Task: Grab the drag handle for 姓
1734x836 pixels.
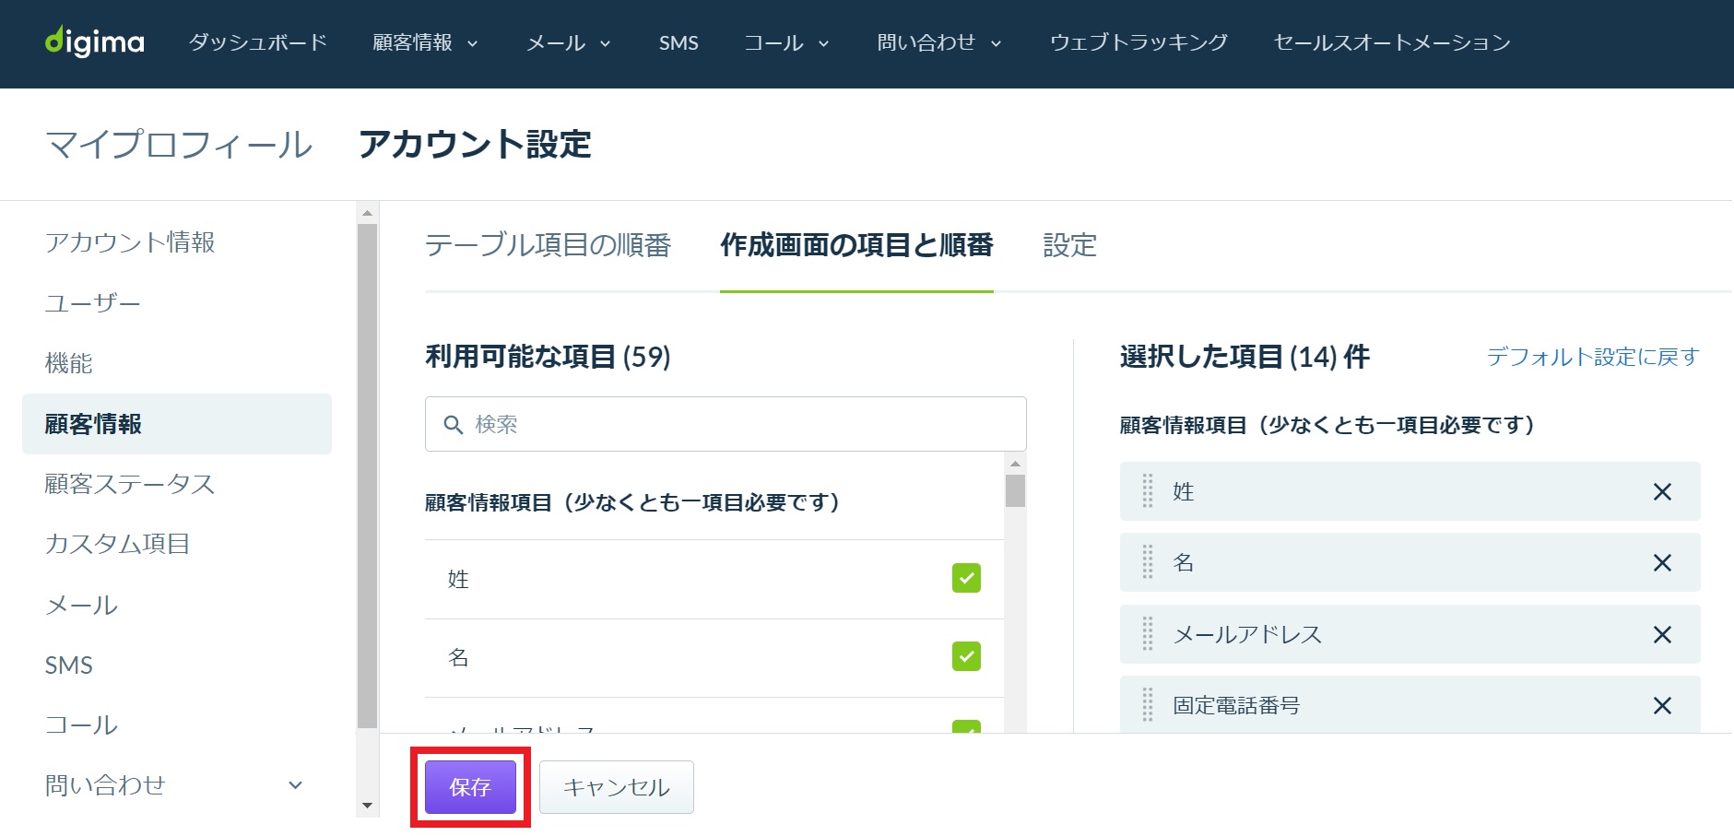Action: [1148, 491]
